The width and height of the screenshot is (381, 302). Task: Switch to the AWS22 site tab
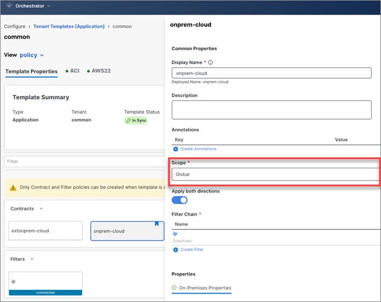(99, 71)
